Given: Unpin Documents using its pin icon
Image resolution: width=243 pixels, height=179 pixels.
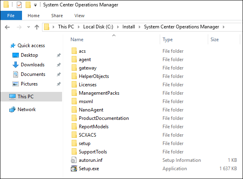Looking at the screenshot, I should click(x=58, y=74).
